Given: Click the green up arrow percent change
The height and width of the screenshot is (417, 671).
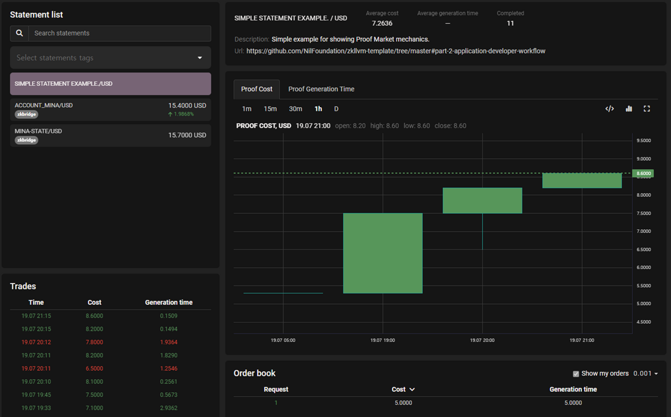Looking at the screenshot, I should [181, 114].
